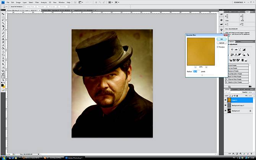Hide the Background copy 2 layer
Viewport: 256px width, 160px height.
click(x=226, y=105)
